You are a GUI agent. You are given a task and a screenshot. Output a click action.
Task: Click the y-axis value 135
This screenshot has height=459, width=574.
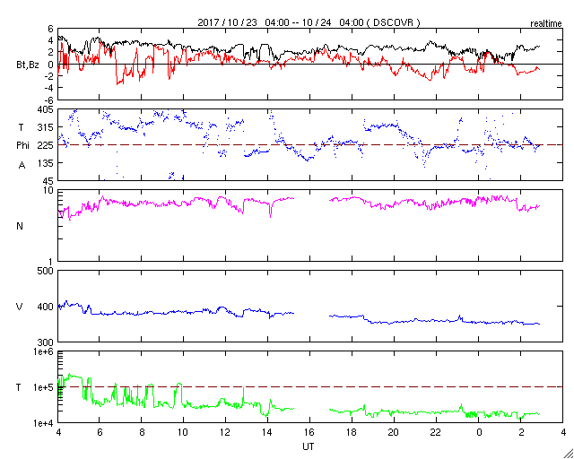pos(46,163)
